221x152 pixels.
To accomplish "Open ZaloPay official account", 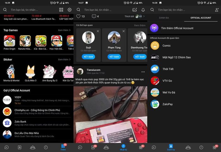I will click(x=184, y=104).
